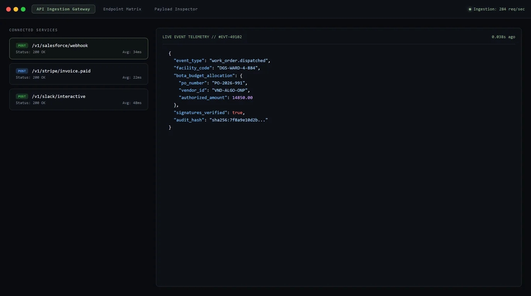Click the green ingestion status dot
531x296 pixels.
pyautogui.click(x=470, y=9)
